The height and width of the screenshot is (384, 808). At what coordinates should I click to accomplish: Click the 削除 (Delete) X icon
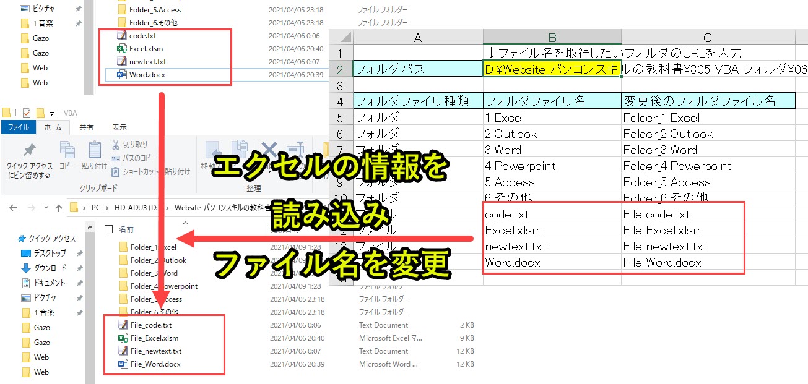point(269,150)
